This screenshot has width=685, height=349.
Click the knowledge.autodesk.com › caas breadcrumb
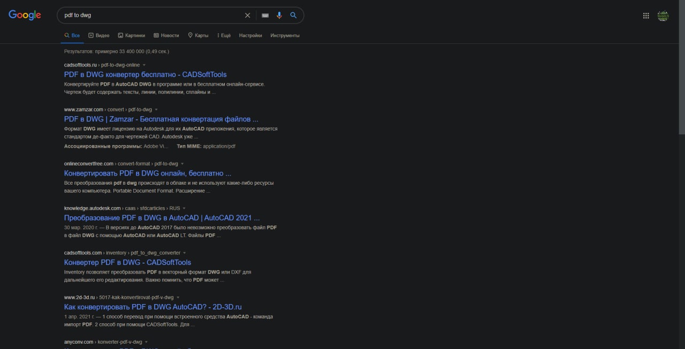coord(122,208)
